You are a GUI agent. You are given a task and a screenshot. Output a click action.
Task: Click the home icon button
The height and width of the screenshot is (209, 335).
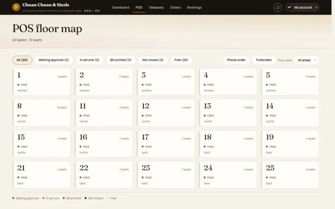(x=278, y=8)
